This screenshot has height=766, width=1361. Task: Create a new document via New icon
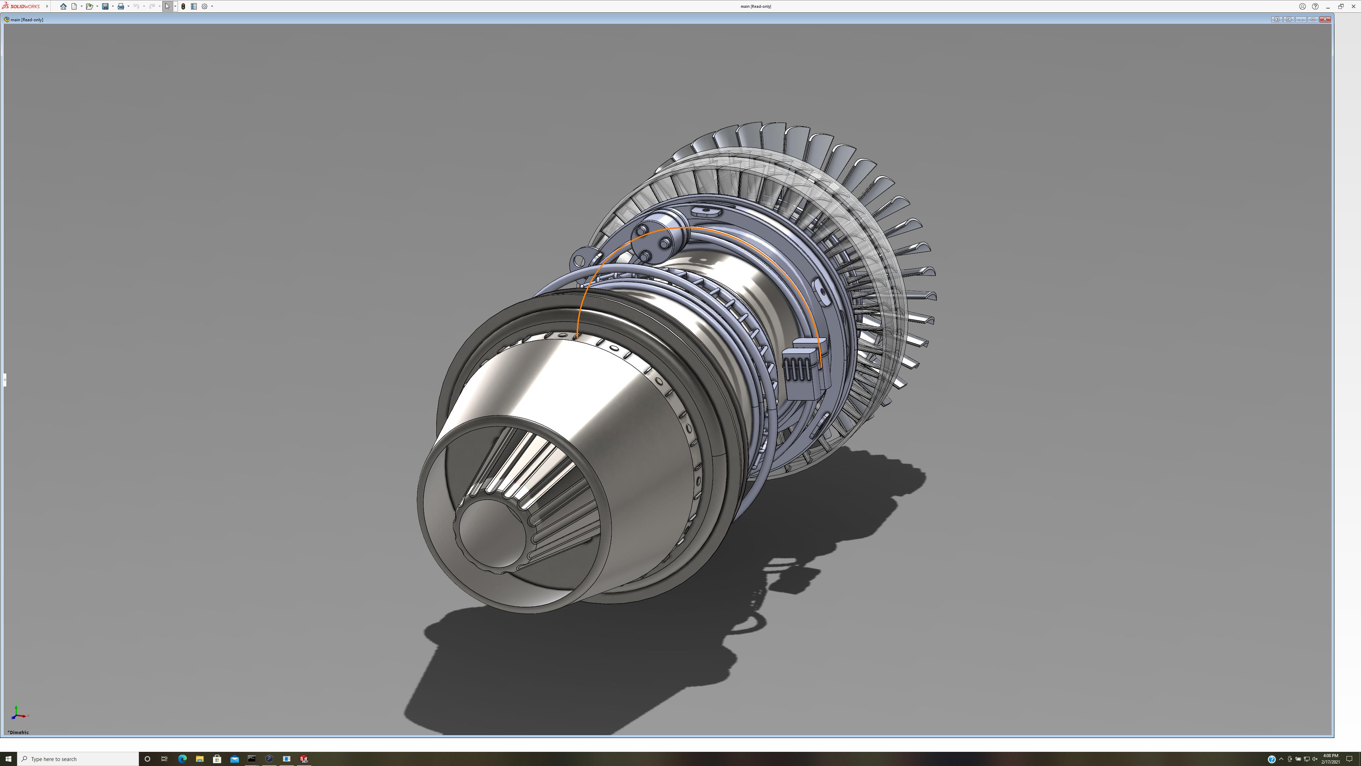pyautogui.click(x=74, y=6)
